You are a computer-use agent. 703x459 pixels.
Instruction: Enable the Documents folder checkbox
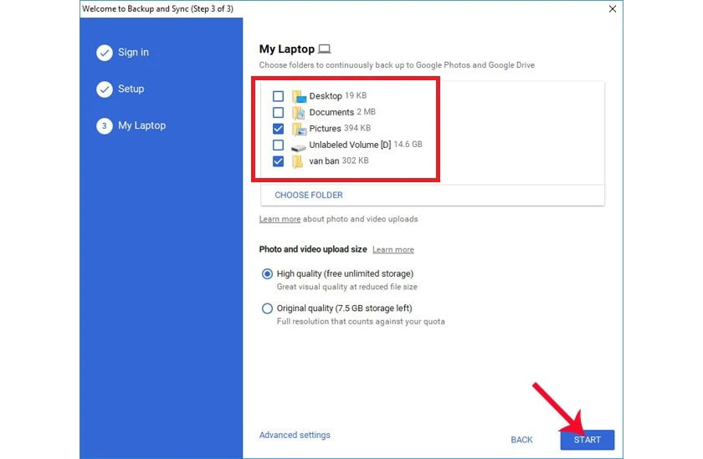point(278,112)
